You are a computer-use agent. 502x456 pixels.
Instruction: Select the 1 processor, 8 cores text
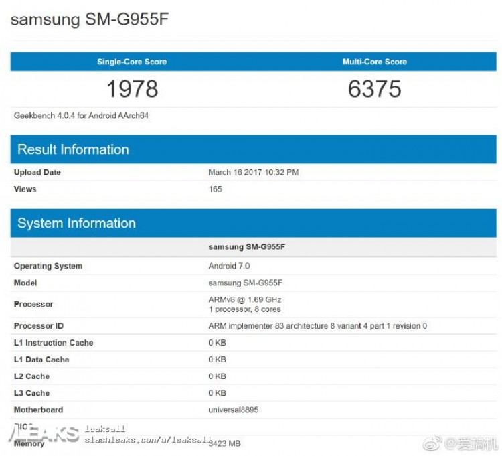tap(244, 309)
